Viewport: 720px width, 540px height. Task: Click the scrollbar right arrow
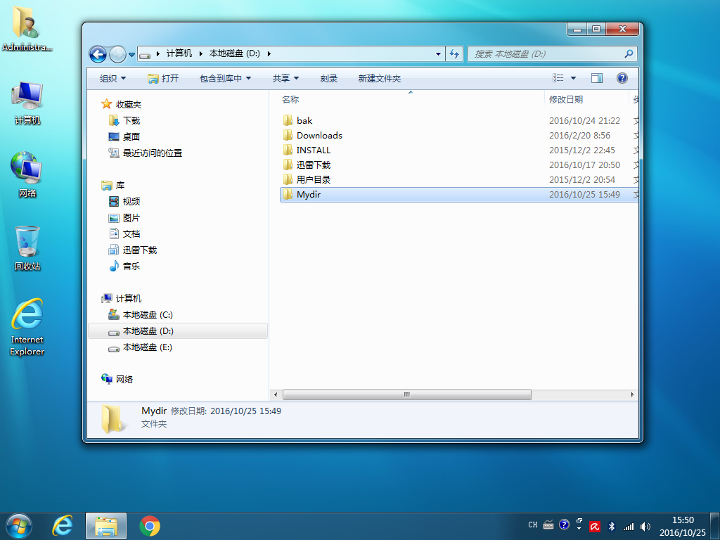coord(632,394)
